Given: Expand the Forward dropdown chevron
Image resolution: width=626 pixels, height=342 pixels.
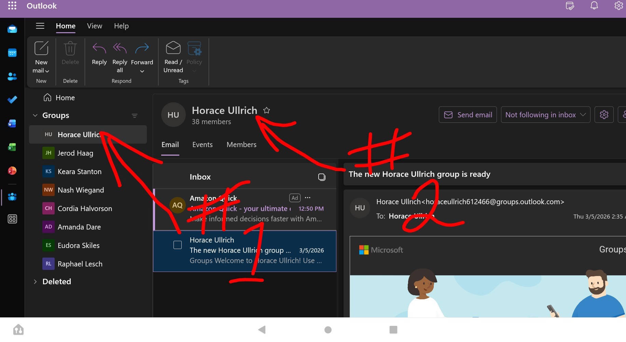Looking at the screenshot, I should (x=142, y=71).
